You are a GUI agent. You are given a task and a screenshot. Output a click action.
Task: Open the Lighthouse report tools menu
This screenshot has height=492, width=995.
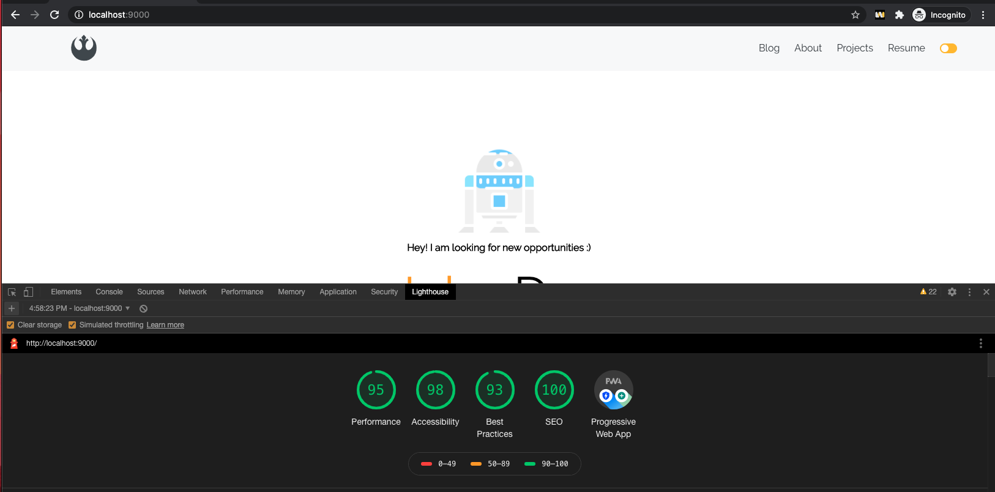point(981,343)
